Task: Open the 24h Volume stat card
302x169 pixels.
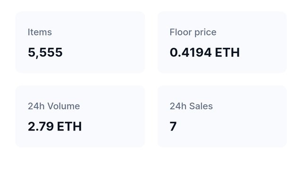Action: (80, 116)
